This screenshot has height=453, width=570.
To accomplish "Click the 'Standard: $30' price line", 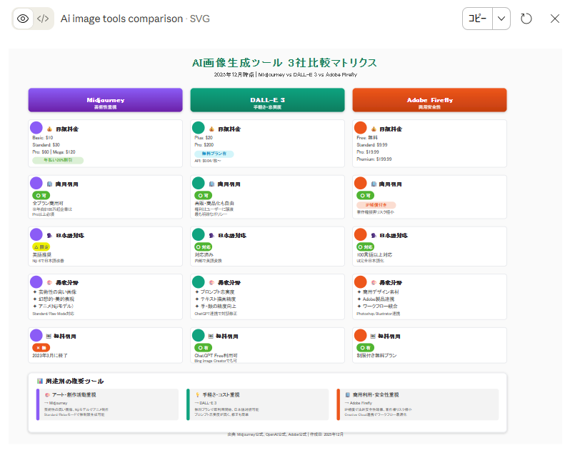I will pyautogui.click(x=46, y=145).
